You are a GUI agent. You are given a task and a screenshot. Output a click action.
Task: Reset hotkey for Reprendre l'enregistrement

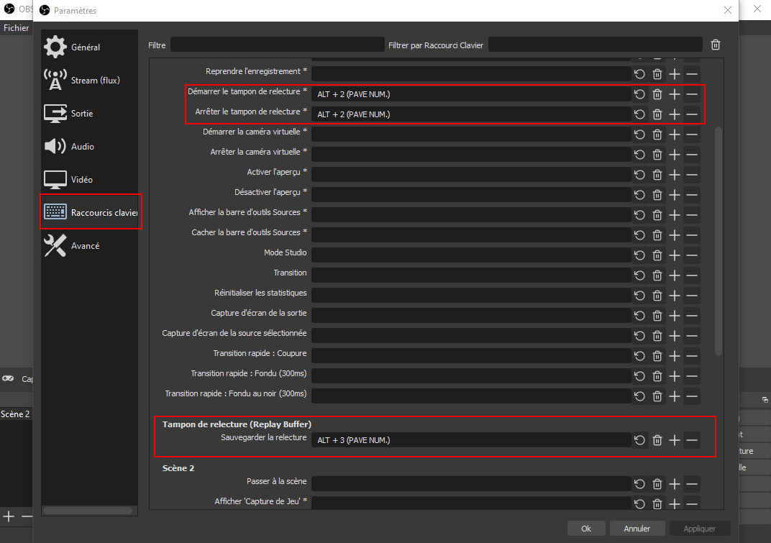[x=639, y=74]
